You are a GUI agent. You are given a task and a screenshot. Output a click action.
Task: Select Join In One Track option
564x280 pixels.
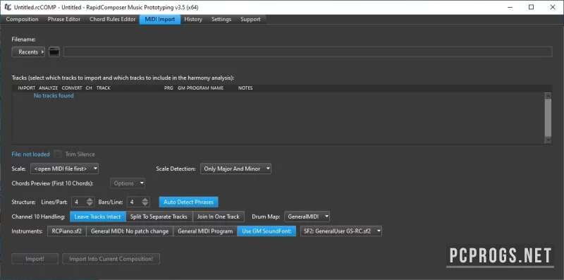click(218, 217)
